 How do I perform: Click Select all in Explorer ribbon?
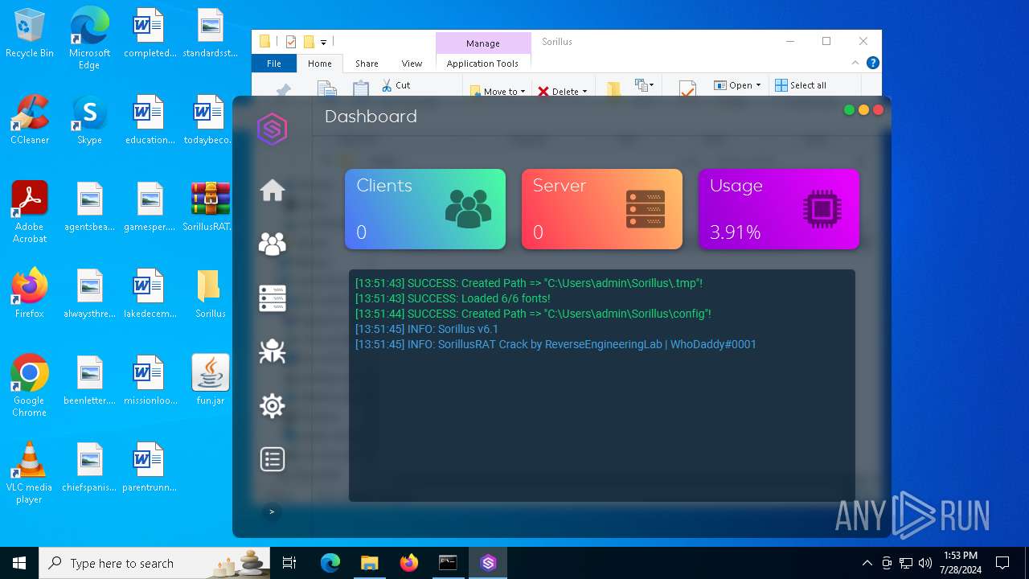click(801, 84)
